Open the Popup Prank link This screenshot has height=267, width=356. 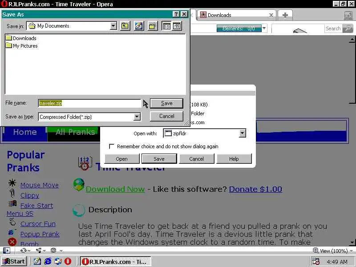coord(40,234)
